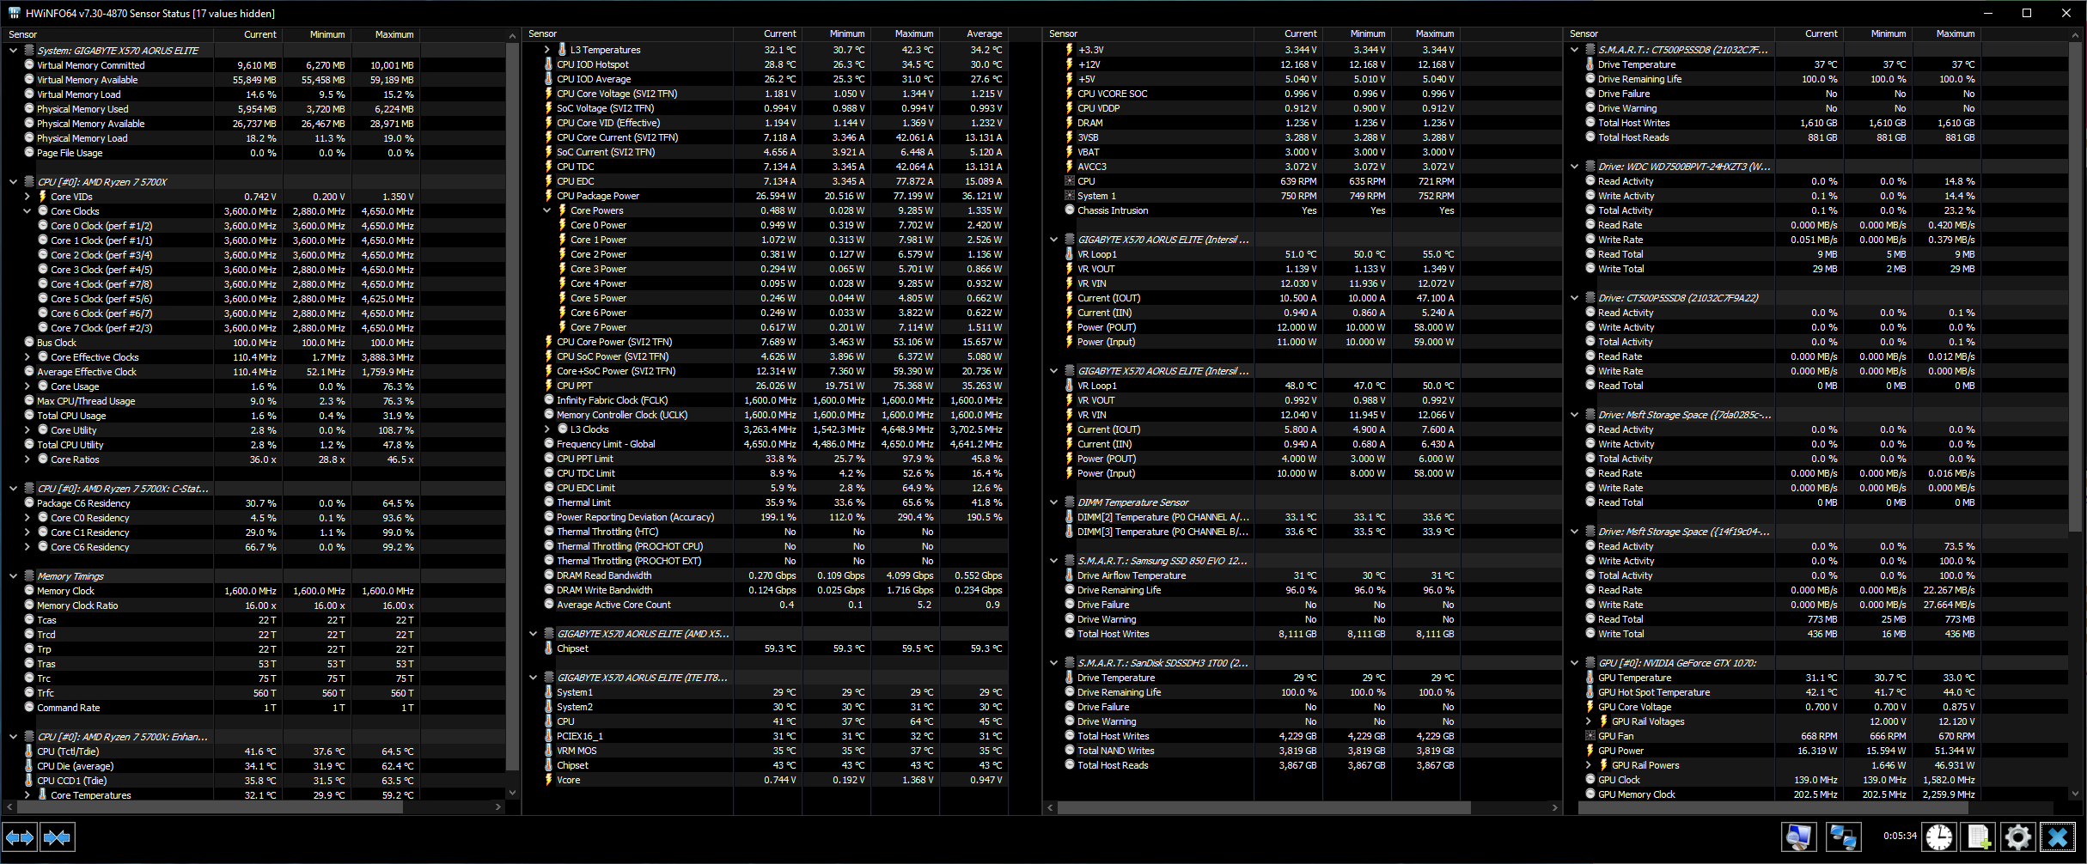Click the lightning icon next to +12V

pyautogui.click(x=1070, y=64)
